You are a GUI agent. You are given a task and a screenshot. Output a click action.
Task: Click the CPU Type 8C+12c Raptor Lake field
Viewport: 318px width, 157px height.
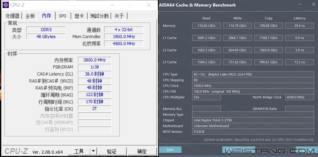(253, 74)
